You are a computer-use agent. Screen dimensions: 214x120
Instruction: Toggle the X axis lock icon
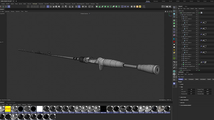coord(1,7)
